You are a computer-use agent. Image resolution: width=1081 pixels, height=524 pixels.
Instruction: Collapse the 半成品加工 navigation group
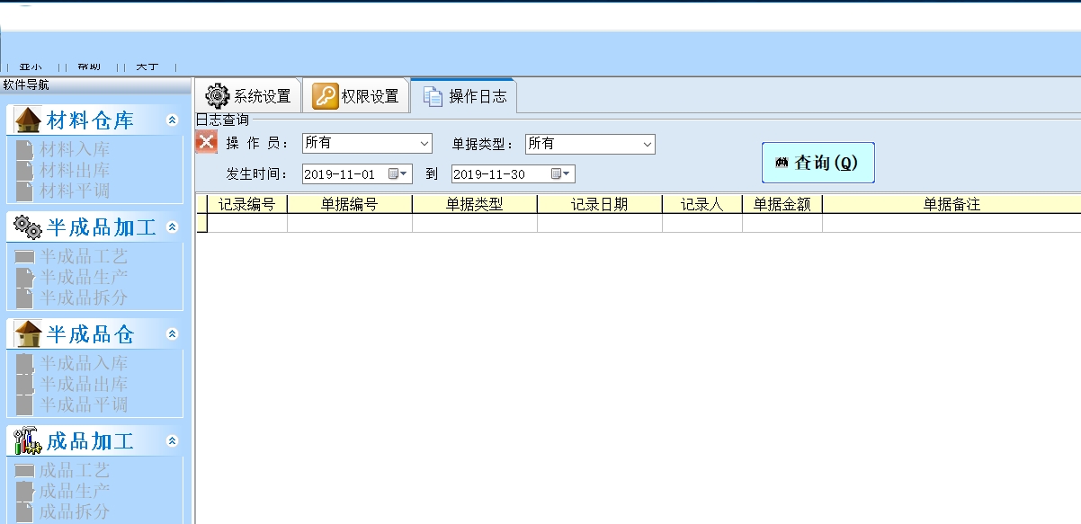(172, 227)
